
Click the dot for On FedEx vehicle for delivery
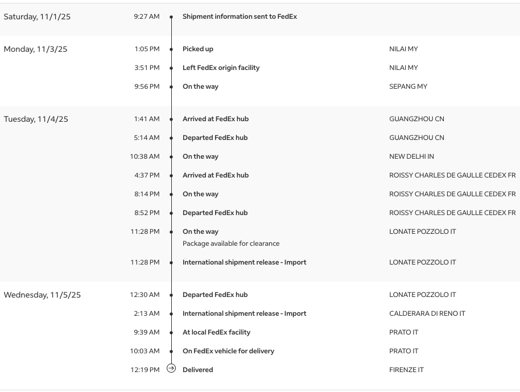pos(171,352)
